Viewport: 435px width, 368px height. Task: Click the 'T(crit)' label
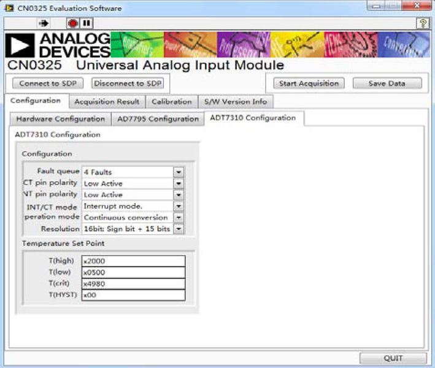(x=59, y=283)
